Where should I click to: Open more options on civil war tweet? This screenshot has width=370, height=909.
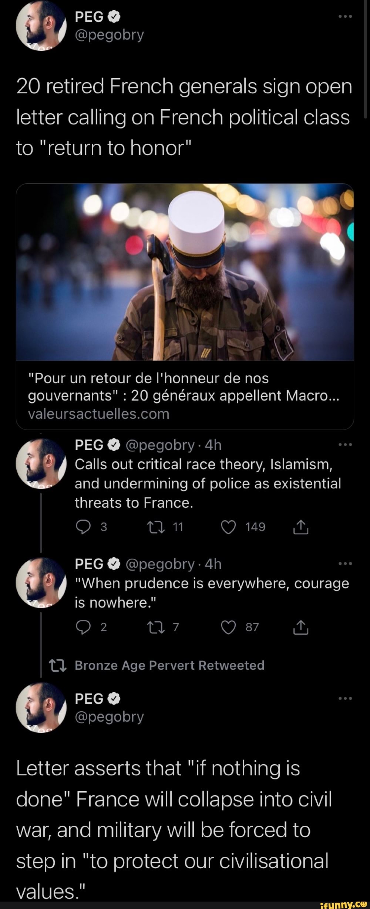pos(346,698)
